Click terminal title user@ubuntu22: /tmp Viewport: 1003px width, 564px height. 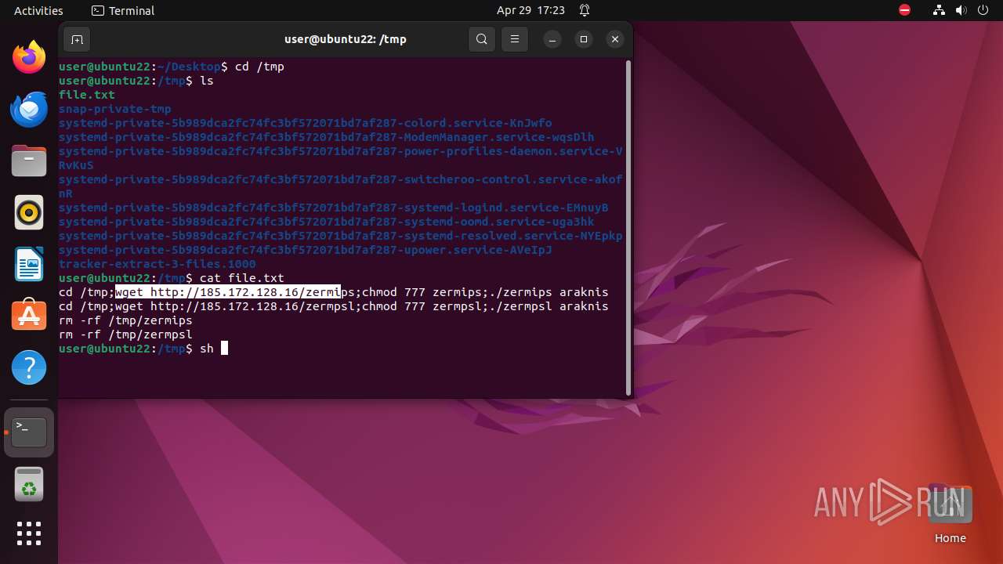tap(345, 39)
